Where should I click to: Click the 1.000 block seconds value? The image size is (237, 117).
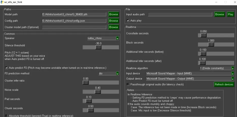[x=211, y=40]
